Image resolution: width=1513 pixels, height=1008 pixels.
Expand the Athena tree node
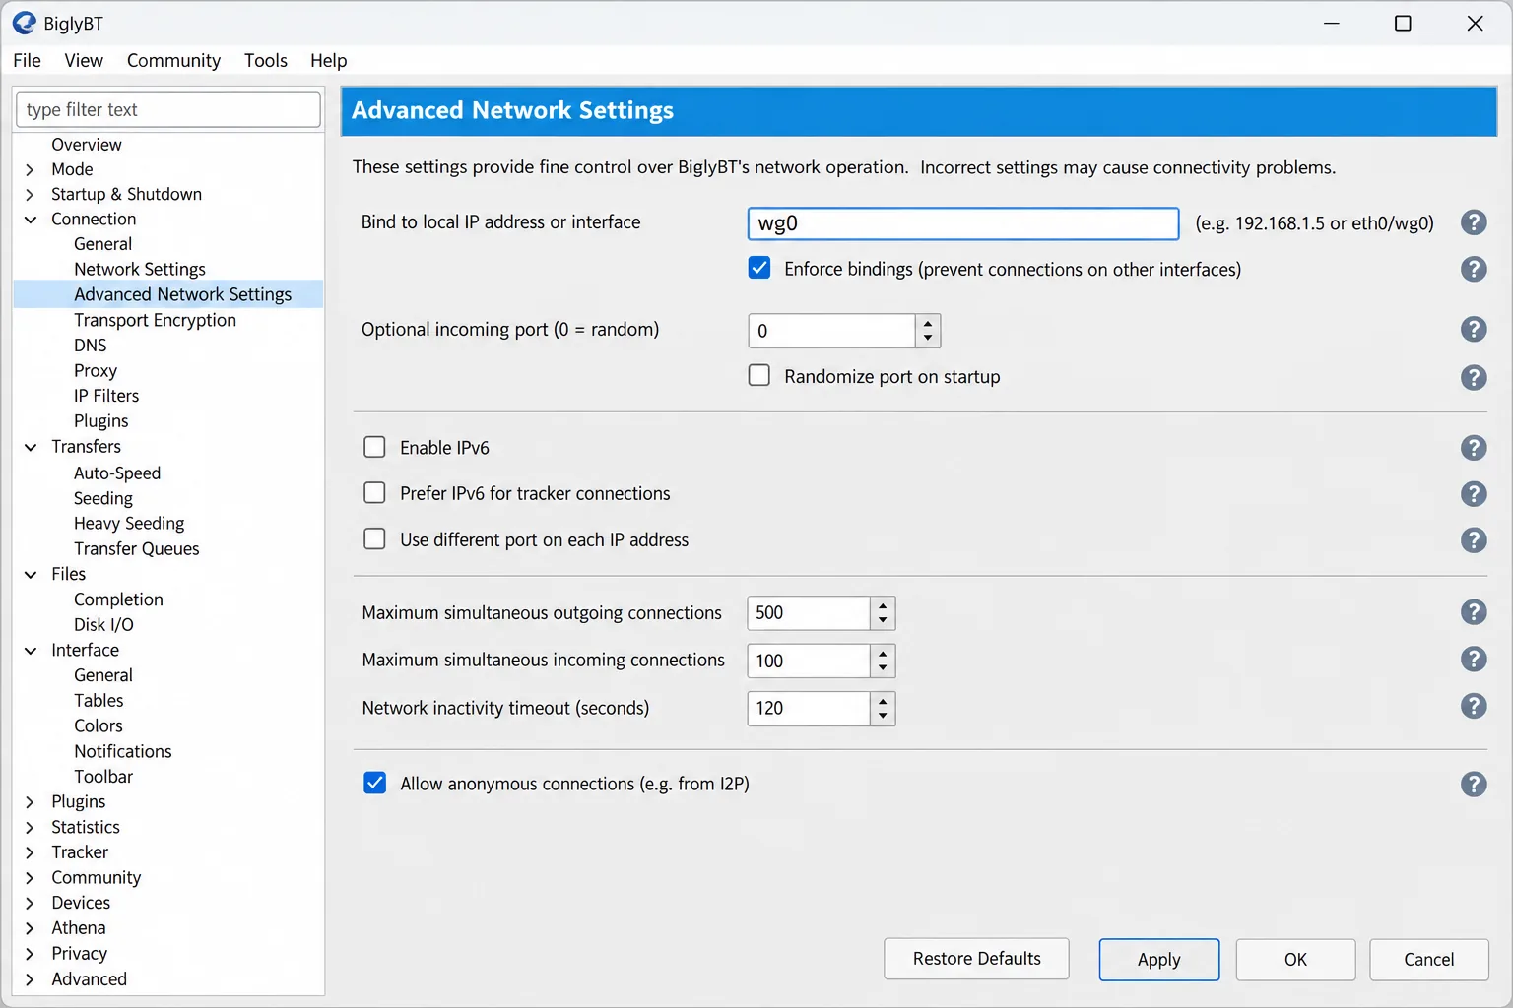coord(30,928)
